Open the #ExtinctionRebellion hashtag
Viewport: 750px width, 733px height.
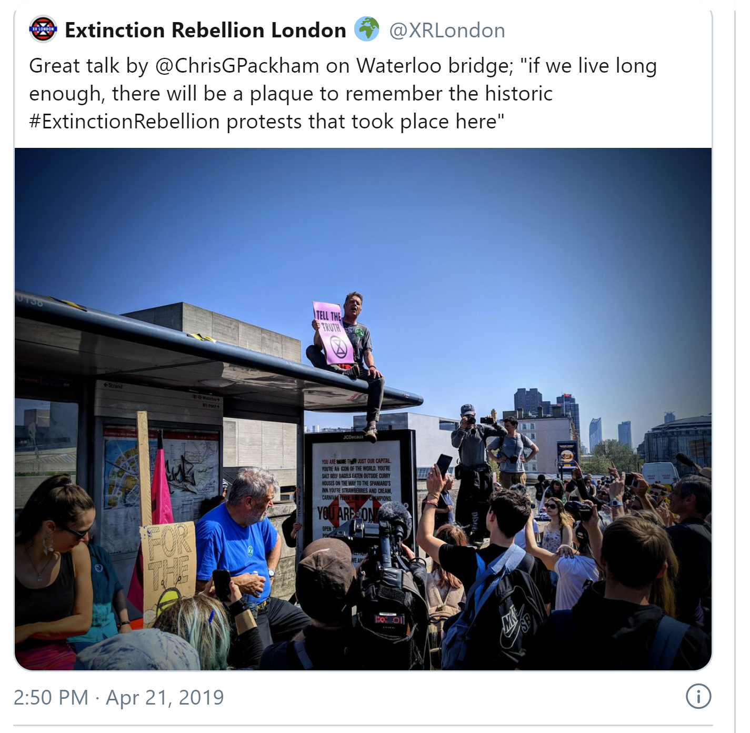[x=124, y=122]
